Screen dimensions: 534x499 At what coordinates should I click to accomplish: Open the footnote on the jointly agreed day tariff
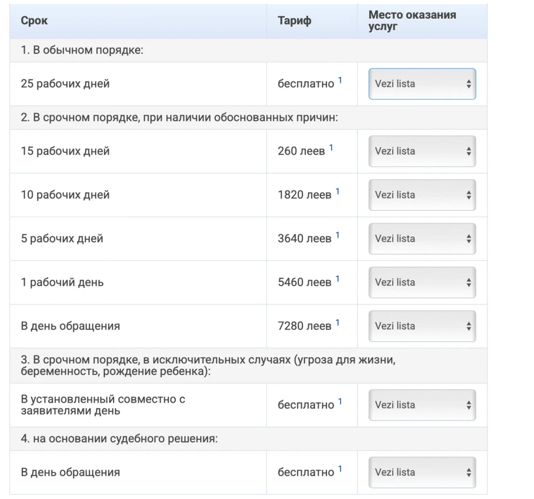tap(340, 402)
